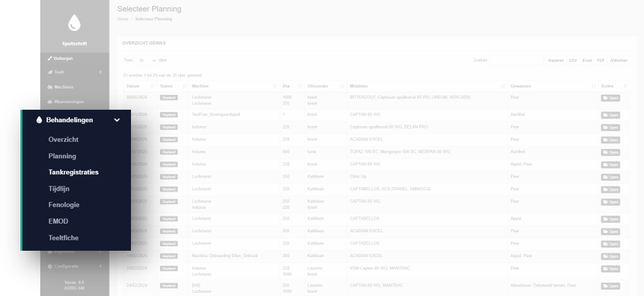
Task: Click the Versie: 8.0 text in the sidebar
Action: 74,283
